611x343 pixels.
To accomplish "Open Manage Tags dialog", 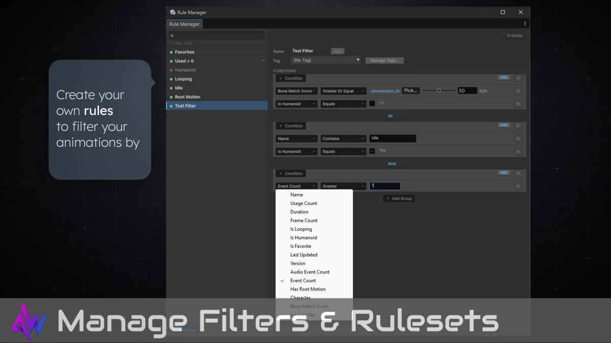I will click(384, 60).
